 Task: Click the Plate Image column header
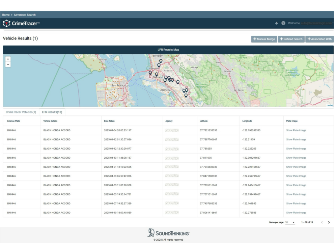[x=292, y=121]
